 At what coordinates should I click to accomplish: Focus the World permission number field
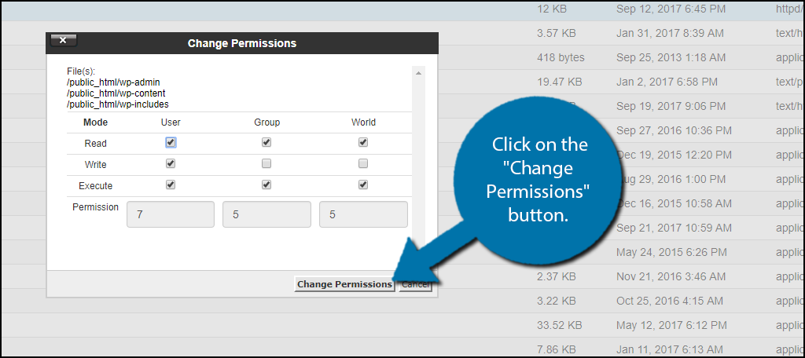363,214
